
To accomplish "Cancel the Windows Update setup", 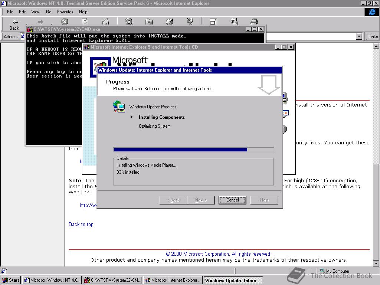I will pyautogui.click(x=232, y=200).
